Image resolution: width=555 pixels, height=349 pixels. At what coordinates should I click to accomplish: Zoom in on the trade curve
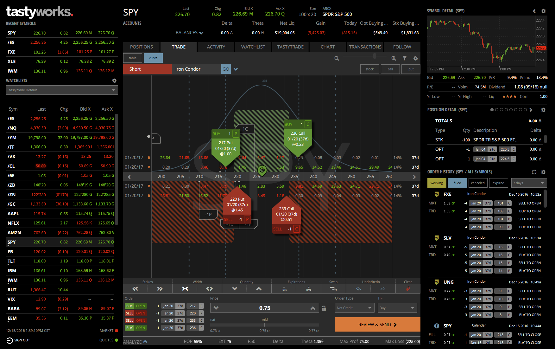[394, 58]
